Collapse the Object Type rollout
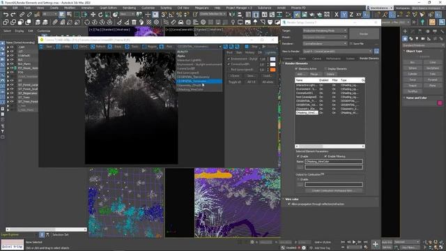This screenshot has width=446, height=251. coord(414,51)
